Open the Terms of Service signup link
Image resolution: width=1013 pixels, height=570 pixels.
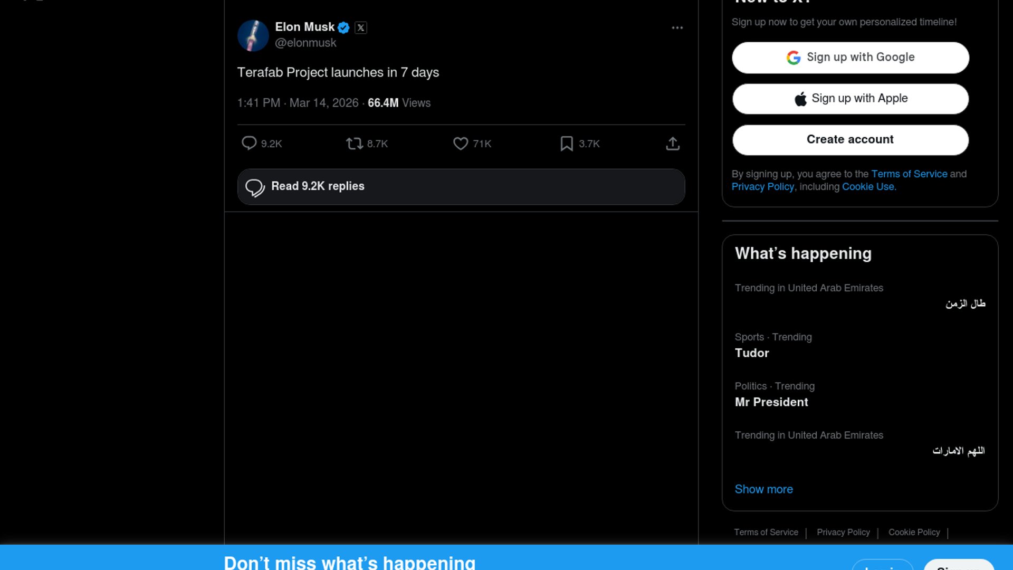[909, 174]
